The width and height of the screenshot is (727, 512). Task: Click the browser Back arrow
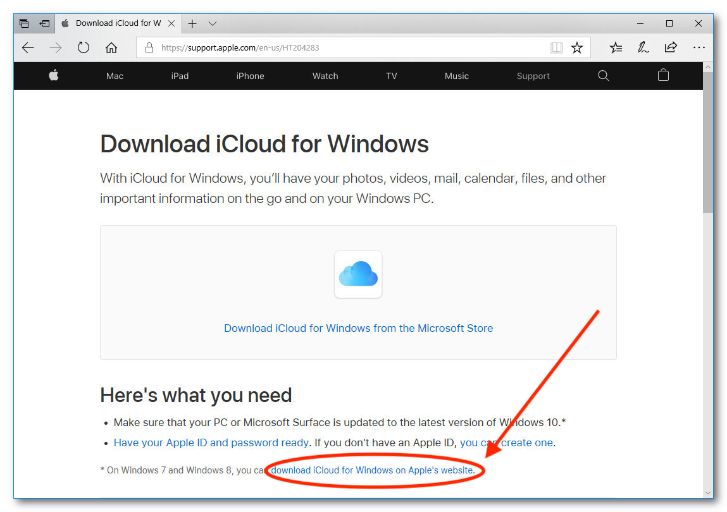(x=28, y=47)
